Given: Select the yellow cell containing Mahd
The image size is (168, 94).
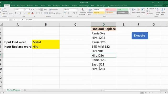Looking at the screenshot, I should coord(46,42).
